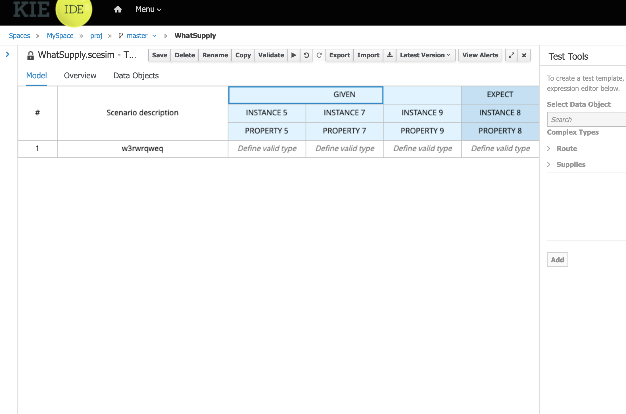Open the Latest Version dropdown

425,55
